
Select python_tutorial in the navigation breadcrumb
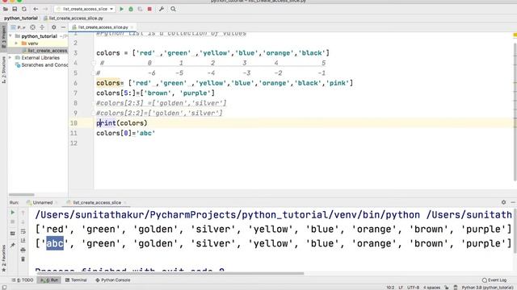[21, 19]
